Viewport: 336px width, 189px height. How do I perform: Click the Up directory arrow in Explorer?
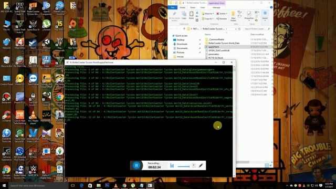pyautogui.click(x=184, y=29)
